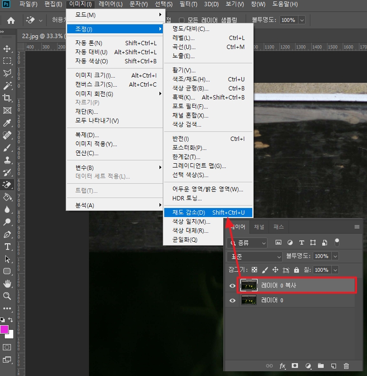Toggle lock image pixels brush icon
The image size is (367, 376).
[x=265, y=270]
